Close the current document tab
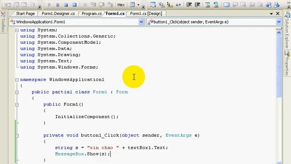291x164 pixels. click(x=278, y=14)
